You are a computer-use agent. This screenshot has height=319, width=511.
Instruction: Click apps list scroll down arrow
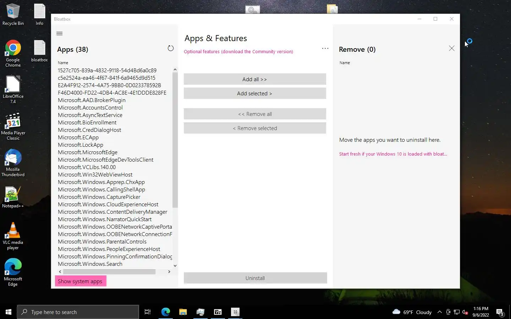pyautogui.click(x=175, y=265)
